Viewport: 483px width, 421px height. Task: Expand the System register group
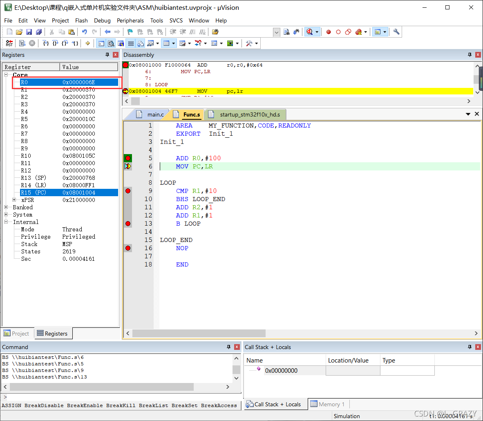click(6, 215)
